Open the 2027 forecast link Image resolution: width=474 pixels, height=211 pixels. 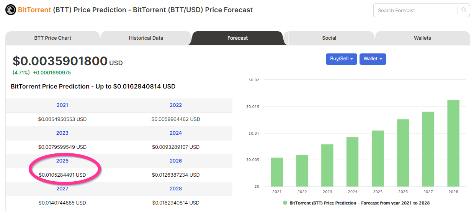pos(62,189)
